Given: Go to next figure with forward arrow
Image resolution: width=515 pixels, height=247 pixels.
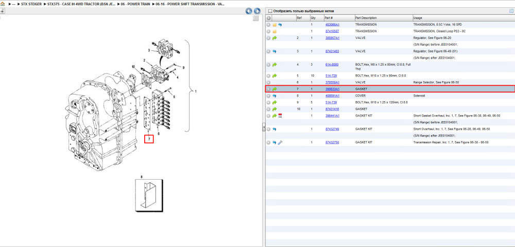Looking at the screenshot, I should [257, 11].
